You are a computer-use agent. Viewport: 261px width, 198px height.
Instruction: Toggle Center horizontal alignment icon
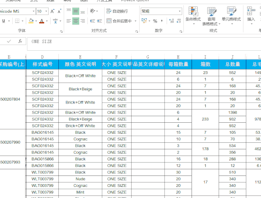[x=76, y=21]
